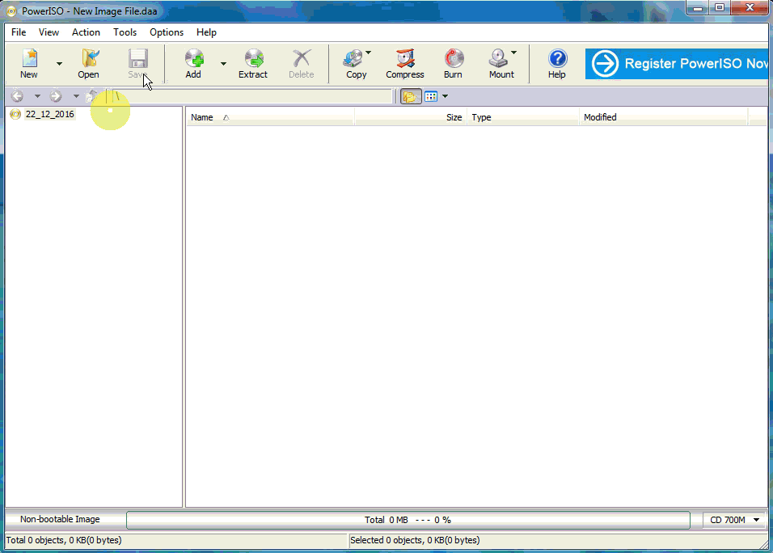Select the 22_12_2016 tree root item
Viewport: 773px width, 553px height.
tap(49, 115)
